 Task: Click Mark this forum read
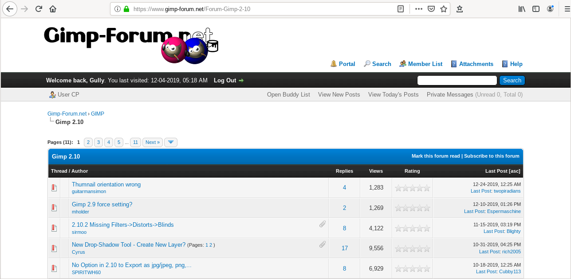[436, 156]
